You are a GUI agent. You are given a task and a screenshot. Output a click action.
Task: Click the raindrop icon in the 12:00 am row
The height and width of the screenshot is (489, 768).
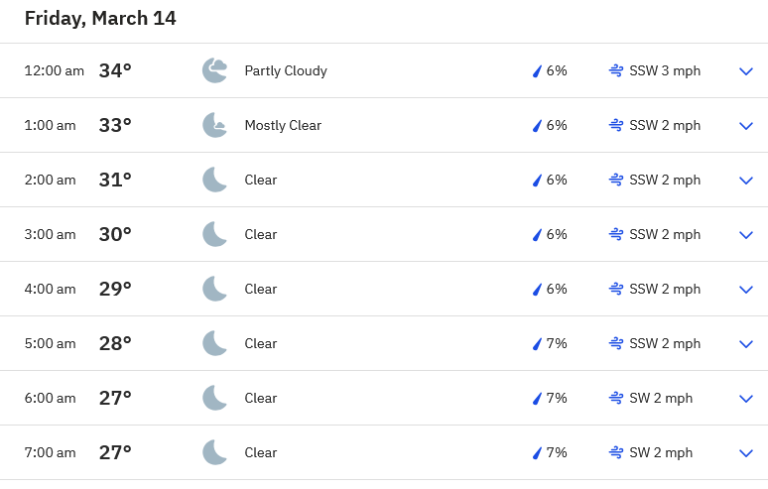click(x=537, y=70)
